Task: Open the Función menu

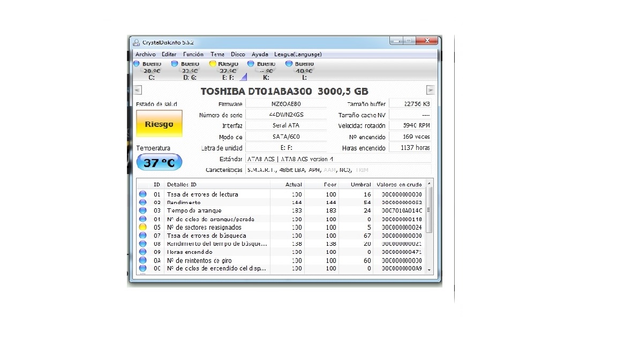Action: pyautogui.click(x=193, y=54)
